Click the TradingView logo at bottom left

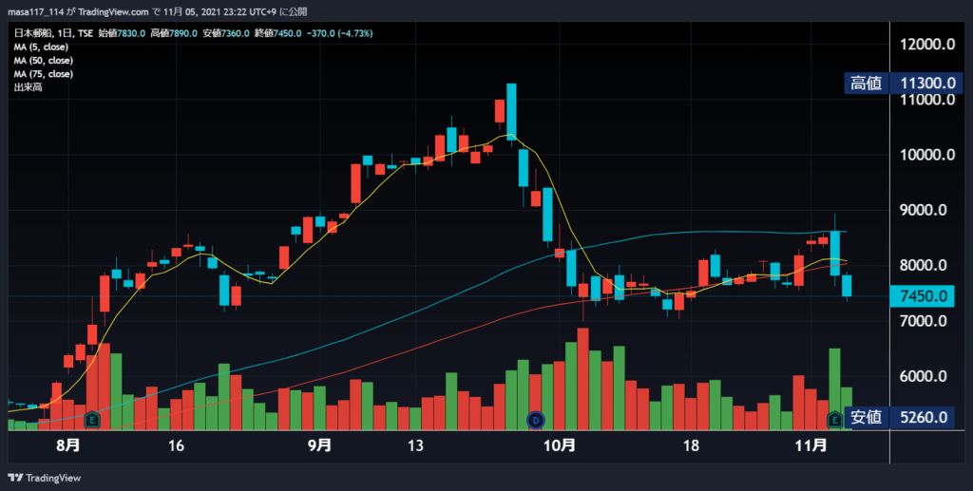click(x=44, y=478)
